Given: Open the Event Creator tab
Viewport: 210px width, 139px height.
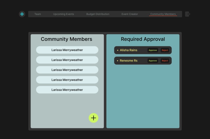Looking at the screenshot, I should [130, 14].
